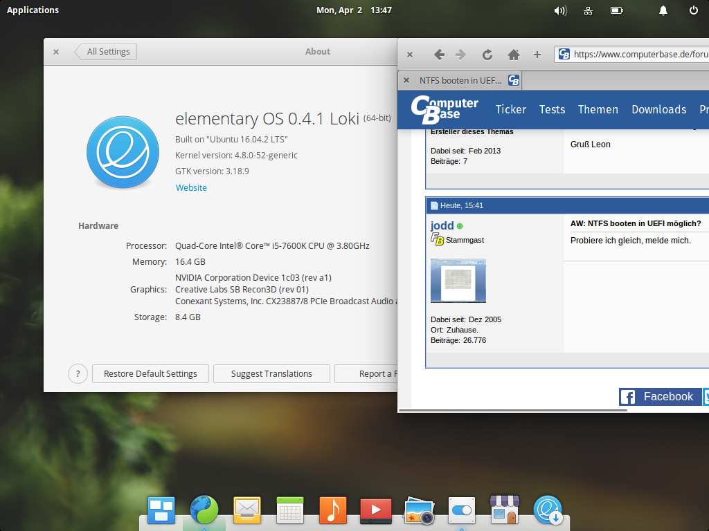The width and height of the screenshot is (709, 531).
Task: Click the post document icon by Heute, 15:41
Action: (434, 205)
